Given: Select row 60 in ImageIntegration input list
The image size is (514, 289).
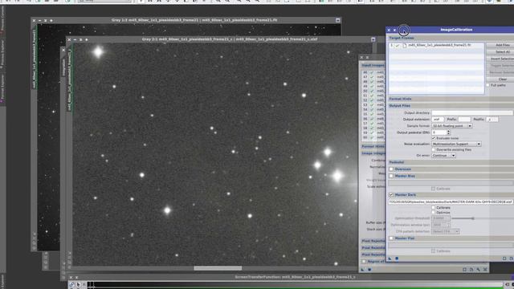Looking at the screenshot, I should click(x=373, y=137).
